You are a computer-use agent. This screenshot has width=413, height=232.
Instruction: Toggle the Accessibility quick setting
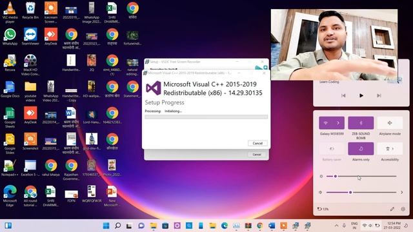390,149
